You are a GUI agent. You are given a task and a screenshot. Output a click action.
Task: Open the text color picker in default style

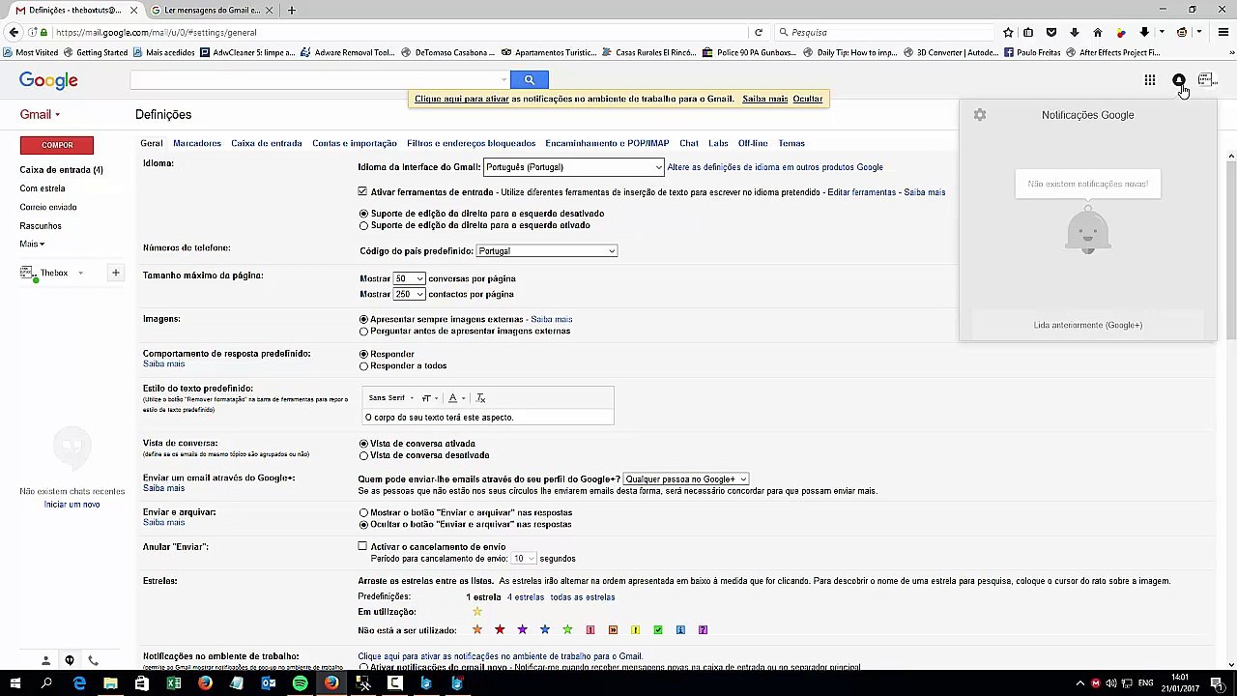tap(455, 398)
